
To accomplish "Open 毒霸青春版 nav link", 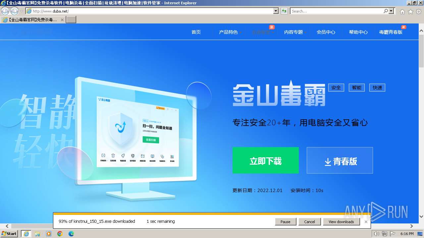I will pos(391,32).
